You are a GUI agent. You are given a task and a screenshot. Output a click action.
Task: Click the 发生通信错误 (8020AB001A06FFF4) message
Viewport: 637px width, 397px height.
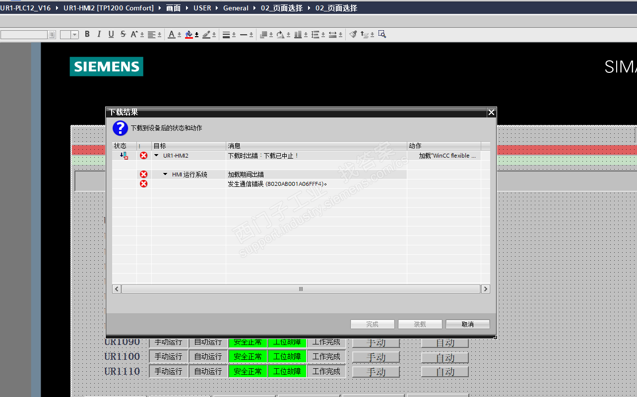click(x=277, y=184)
